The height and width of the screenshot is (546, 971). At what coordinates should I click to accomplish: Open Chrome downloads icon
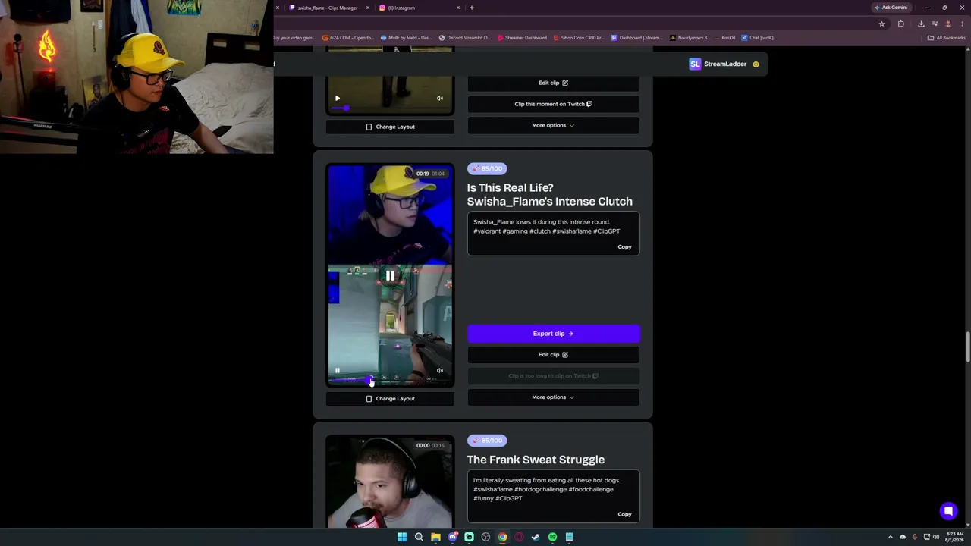click(x=921, y=24)
